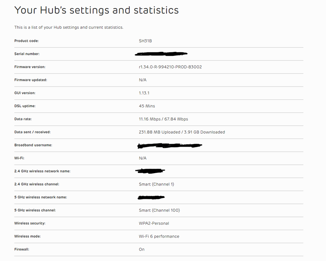Viewport: 326px width, 261px height.
Task: Click the Firmware version value text
Action: coord(170,67)
